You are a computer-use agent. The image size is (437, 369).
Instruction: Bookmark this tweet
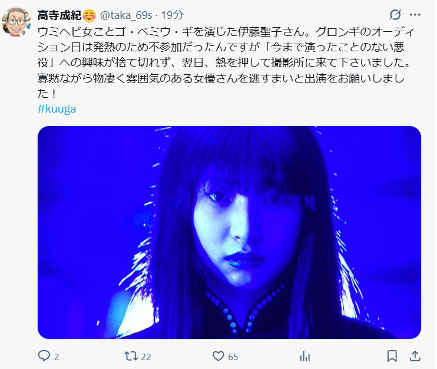[x=392, y=356]
